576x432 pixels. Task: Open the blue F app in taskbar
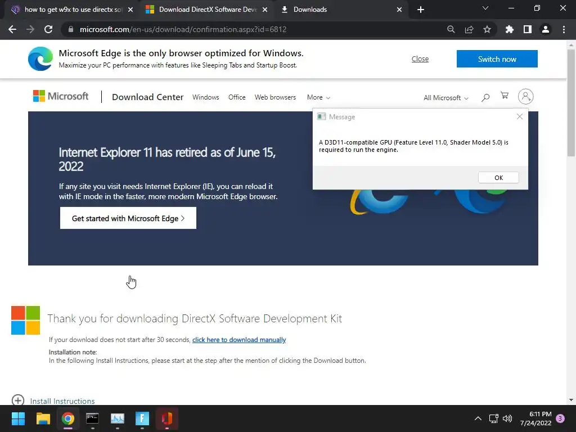point(142,418)
